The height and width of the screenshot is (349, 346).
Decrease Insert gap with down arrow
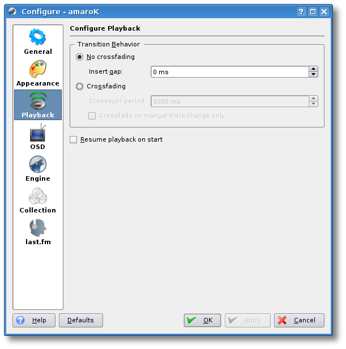(313, 74)
